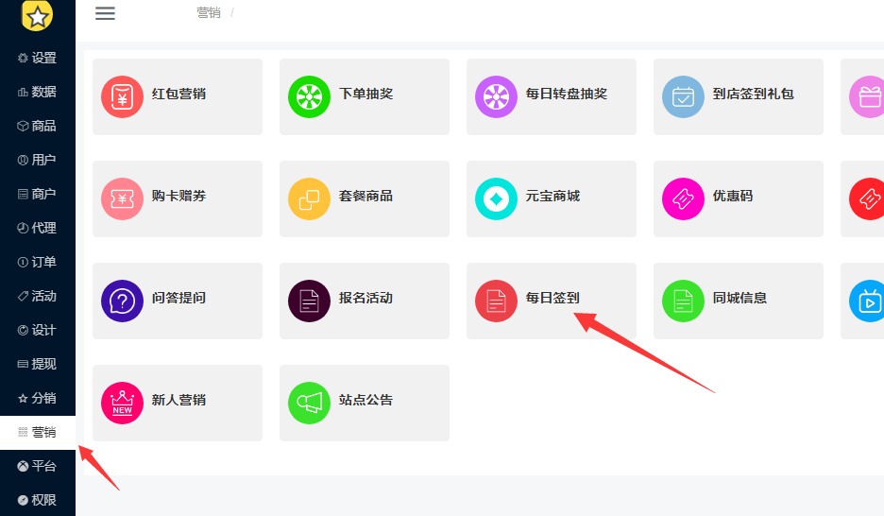Select 代理 in the sidebar
Screen dimensions: 884x516
[37, 228]
